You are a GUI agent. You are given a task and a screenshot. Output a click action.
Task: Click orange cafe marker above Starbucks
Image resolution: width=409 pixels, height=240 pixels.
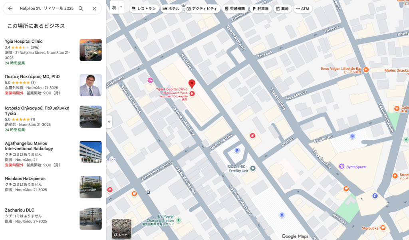pyautogui.click(x=346, y=188)
